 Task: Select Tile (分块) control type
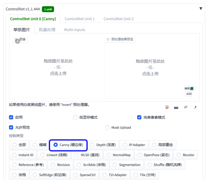coord(145,175)
